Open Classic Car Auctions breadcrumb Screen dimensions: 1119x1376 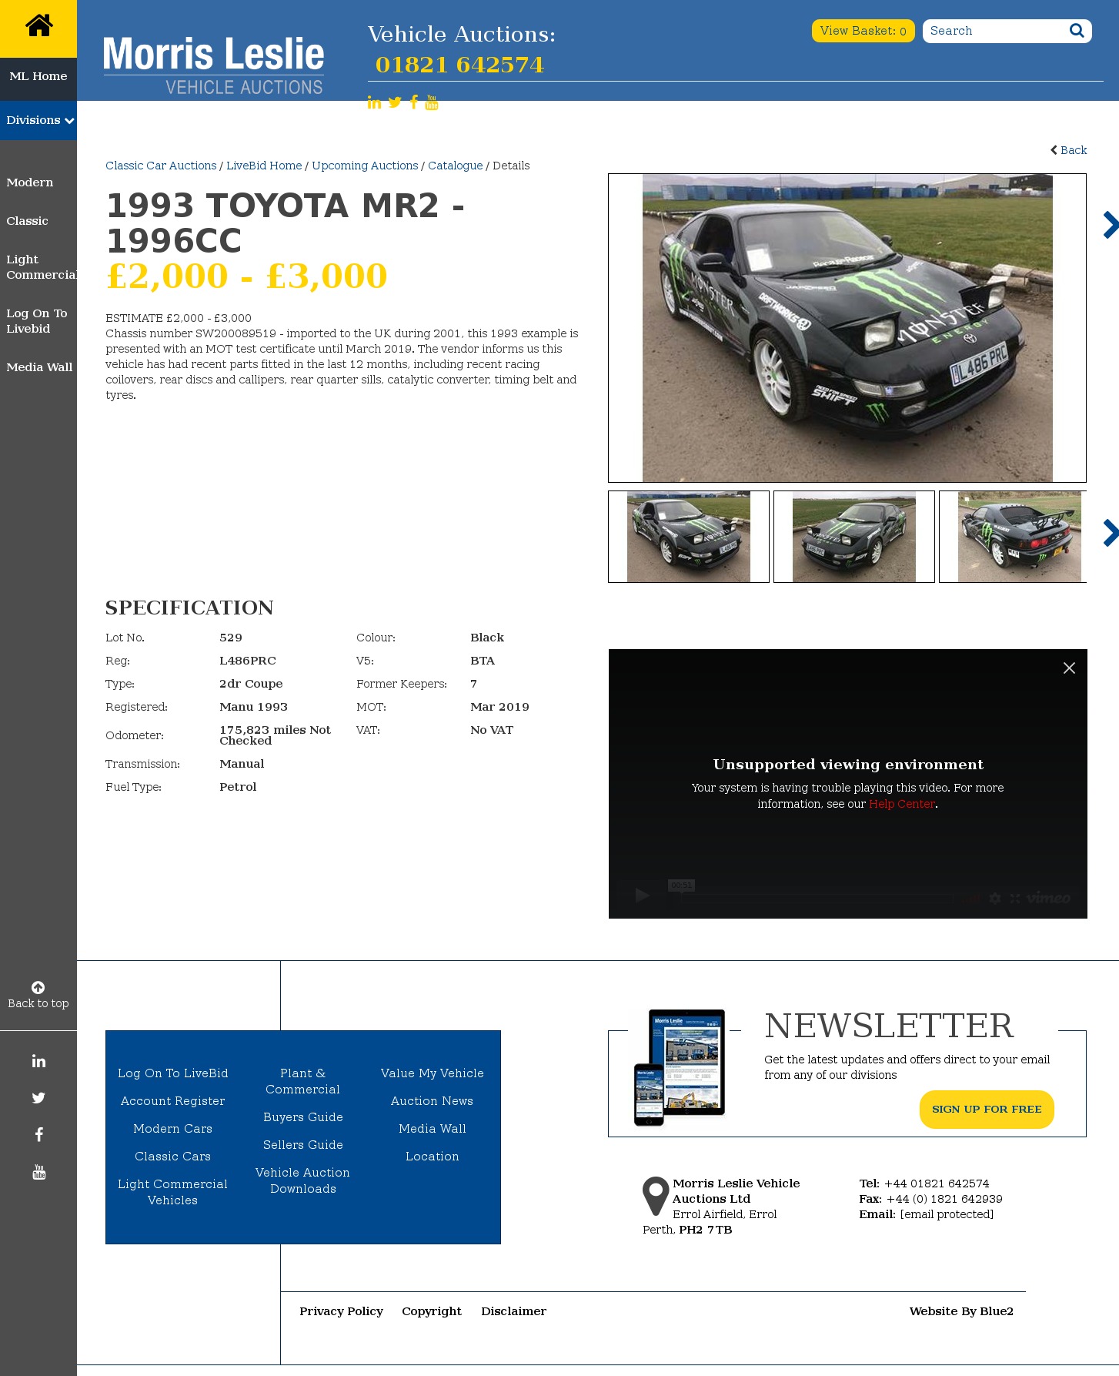pyautogui.click(x=161, y=166)
